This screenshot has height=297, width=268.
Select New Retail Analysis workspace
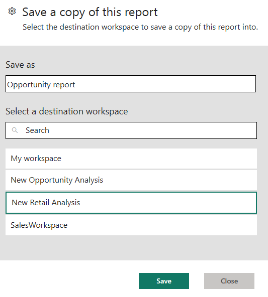131,203
